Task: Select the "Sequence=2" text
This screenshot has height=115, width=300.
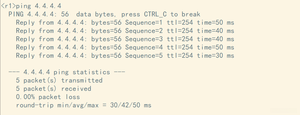Action: pyautogui.click(x=144, y=31)
